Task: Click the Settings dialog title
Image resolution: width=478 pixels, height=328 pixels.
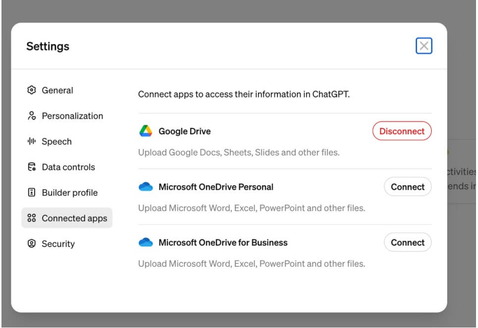Action: coord(48,46)
